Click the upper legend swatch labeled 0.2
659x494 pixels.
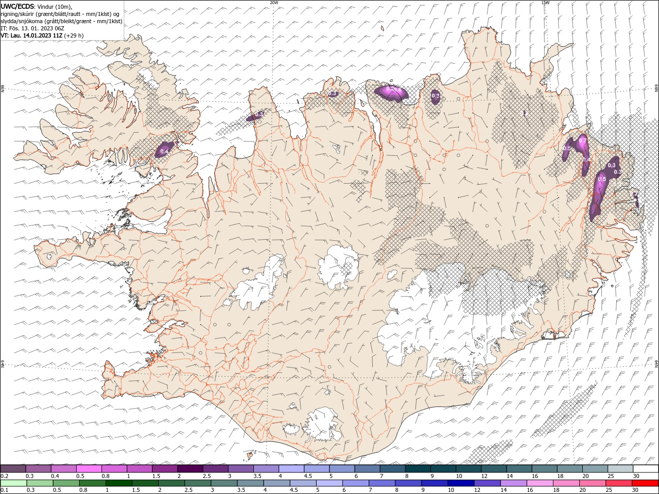(x=13, y=469)
